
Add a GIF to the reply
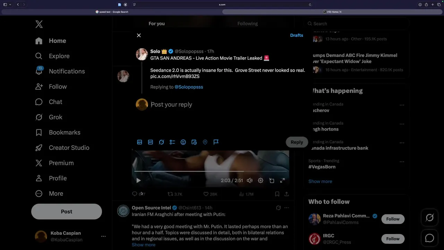coord(151,142)
